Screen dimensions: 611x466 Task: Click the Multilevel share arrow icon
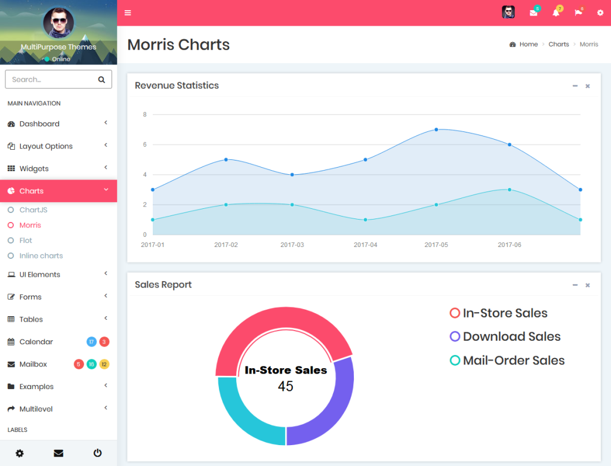coord(11,409)
